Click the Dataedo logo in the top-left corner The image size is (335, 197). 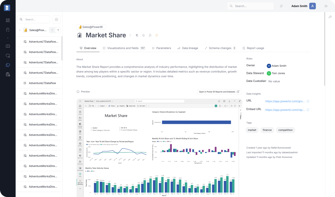7,8
